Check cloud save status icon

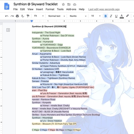75,4
